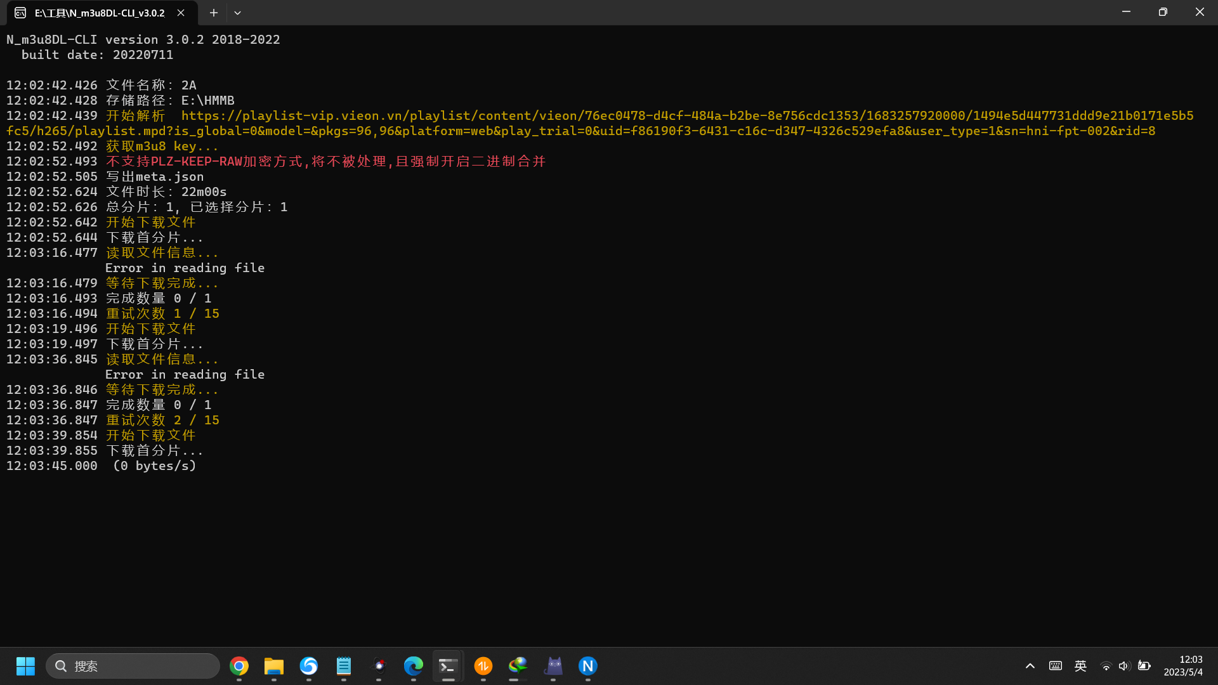The width and height of the screenshot is (1218, 685).
Task: Click the '写出meta.json' log line
Action: (155, 176)
